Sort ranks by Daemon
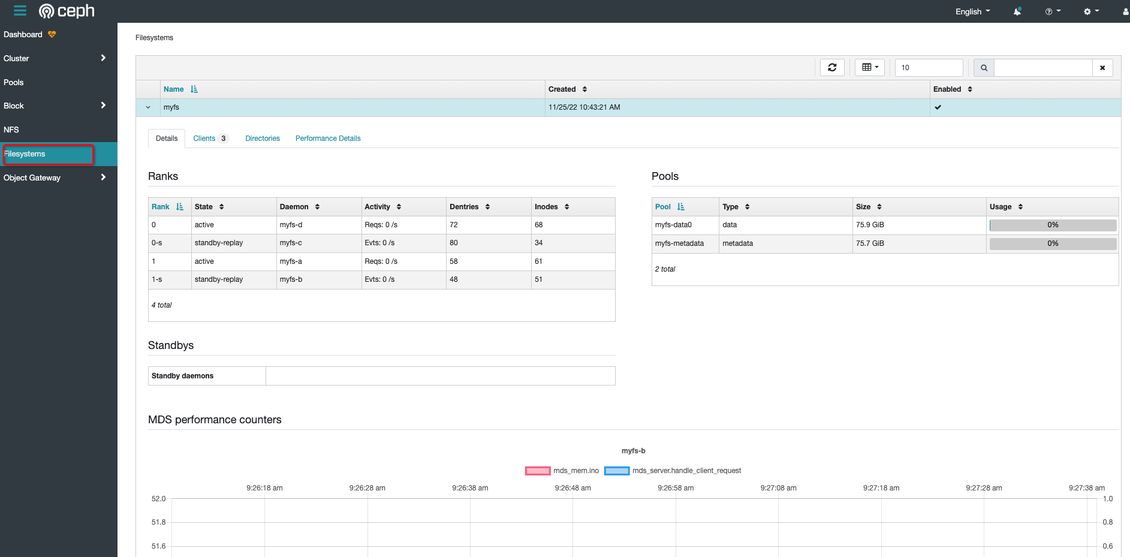 tap(300, 207)
